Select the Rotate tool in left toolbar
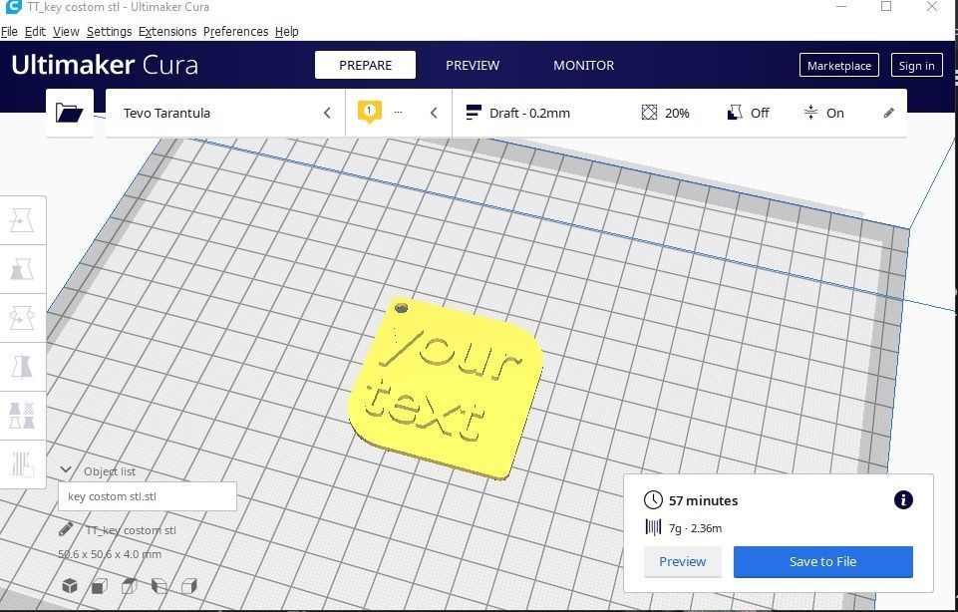The width and height of the screenshot is (958, 612). [22, 318]
